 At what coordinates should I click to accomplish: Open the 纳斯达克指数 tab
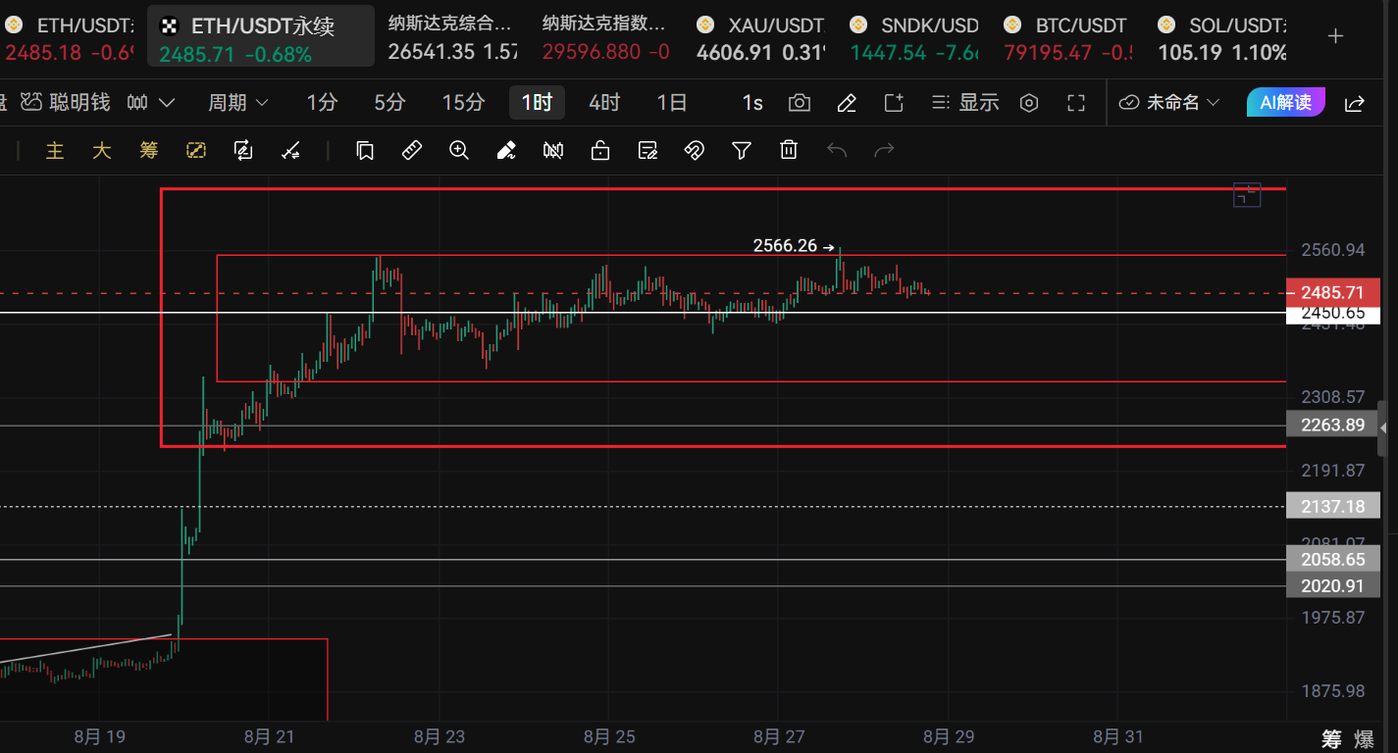[x=605, y=37]
